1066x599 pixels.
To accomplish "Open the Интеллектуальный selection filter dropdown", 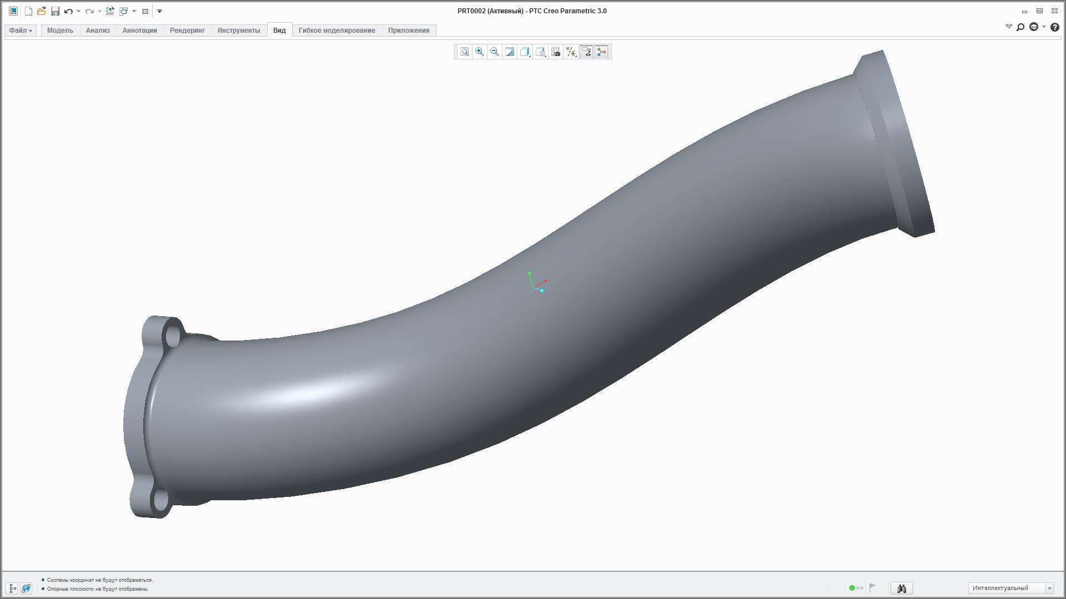I will click(x=1049, y=588).
